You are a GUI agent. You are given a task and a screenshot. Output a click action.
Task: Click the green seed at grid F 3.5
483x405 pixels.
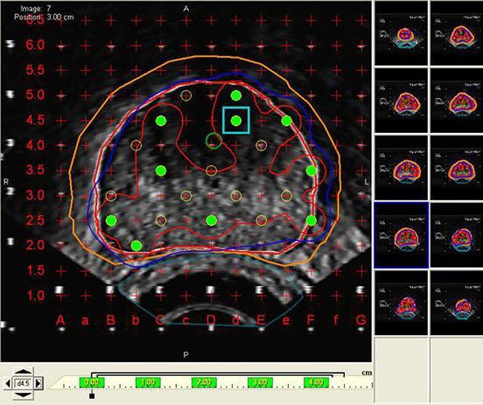[x=311, y=170]
